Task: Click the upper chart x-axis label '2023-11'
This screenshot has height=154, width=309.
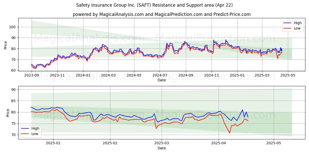Action: click(x=57, y=76)
